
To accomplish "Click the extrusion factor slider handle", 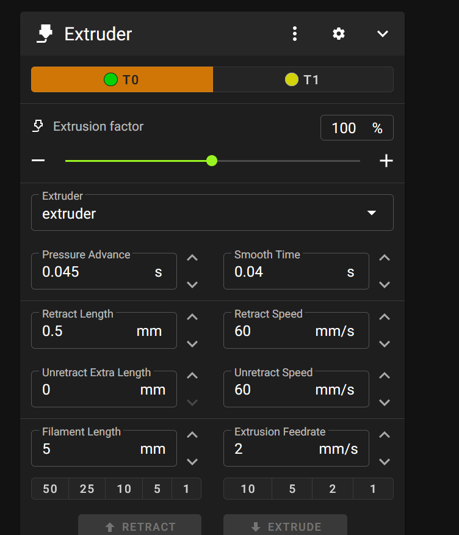I will [x=212, y=161].
